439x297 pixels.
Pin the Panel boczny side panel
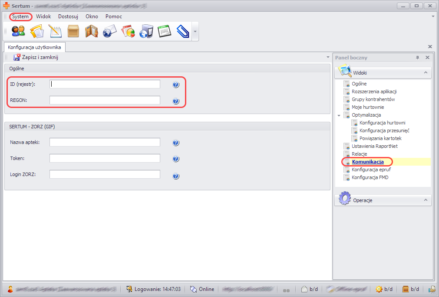pyautogui.click(x=417, y=58)
